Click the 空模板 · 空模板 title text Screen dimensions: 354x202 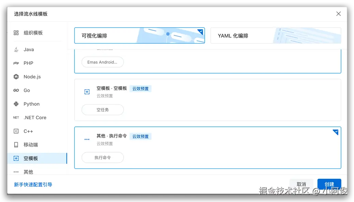click(x=112, y=88)
